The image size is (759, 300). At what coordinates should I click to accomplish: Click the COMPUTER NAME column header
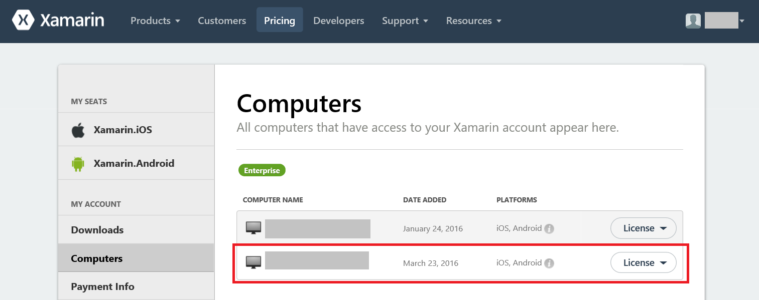273,200
